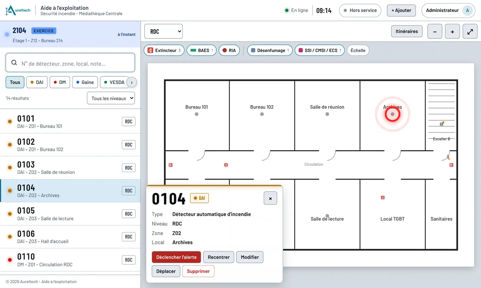
Task: Click the Escalier B smoke-control marker
Action: coord(441,124)
